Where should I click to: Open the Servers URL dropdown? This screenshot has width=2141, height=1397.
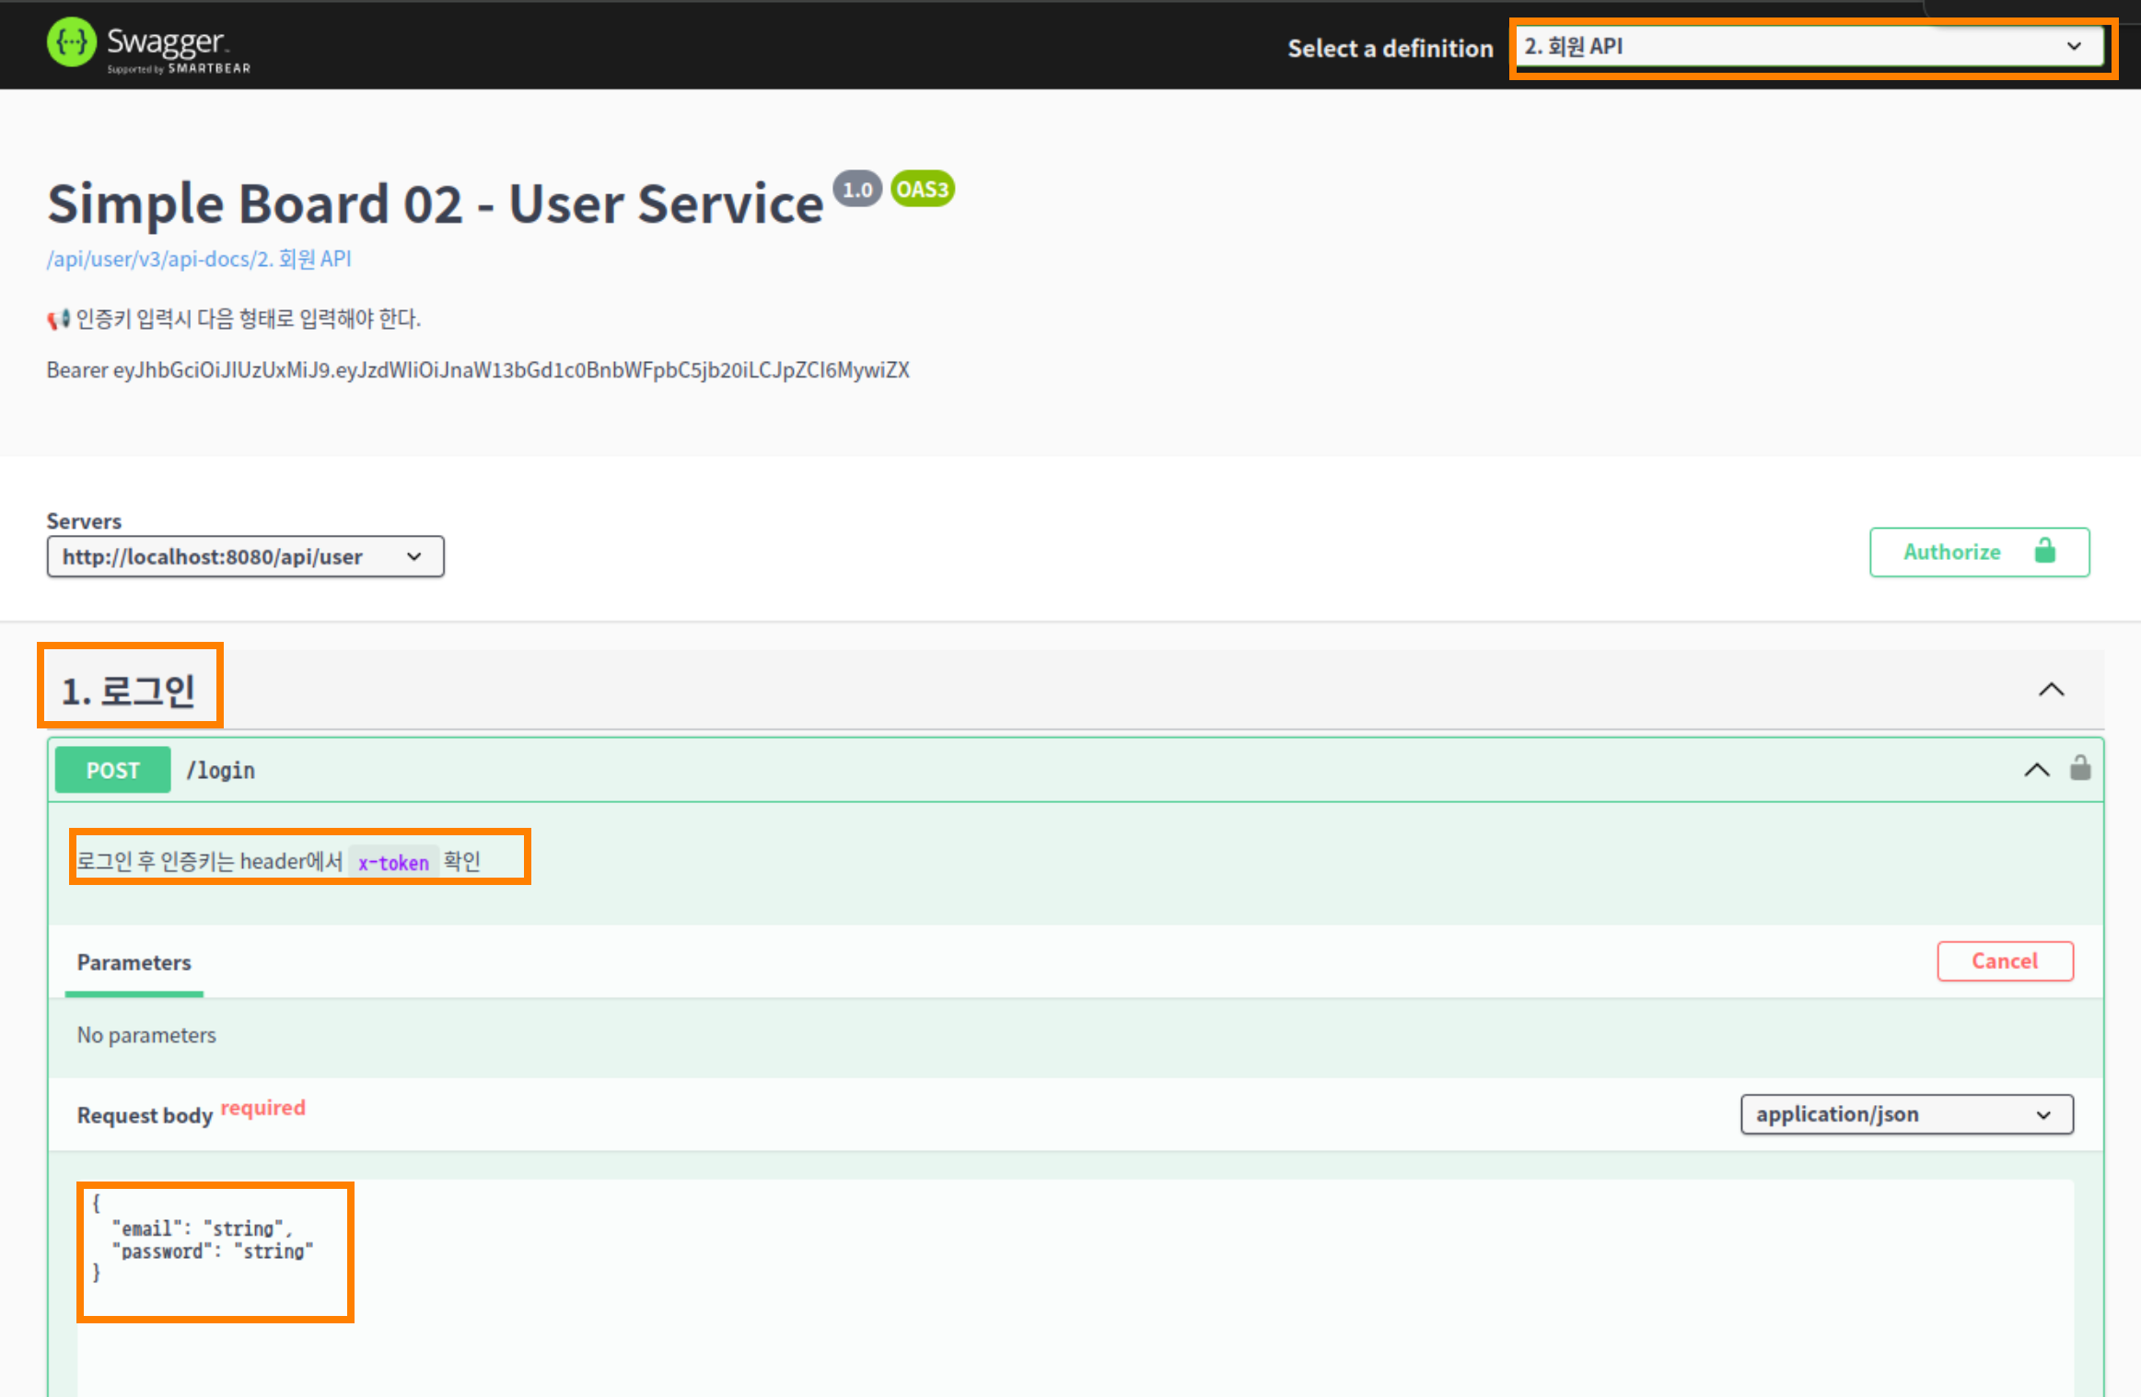(x=245, y=557)
